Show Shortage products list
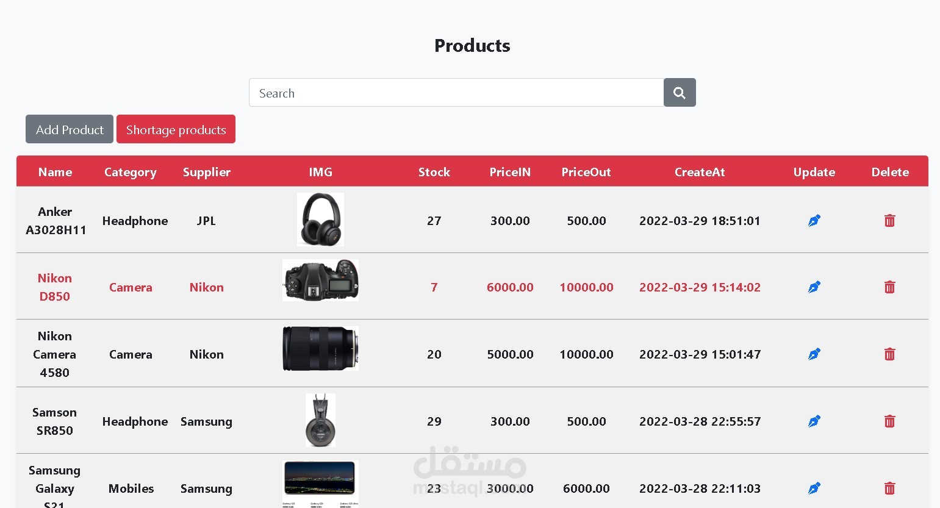 coord(176,129)
